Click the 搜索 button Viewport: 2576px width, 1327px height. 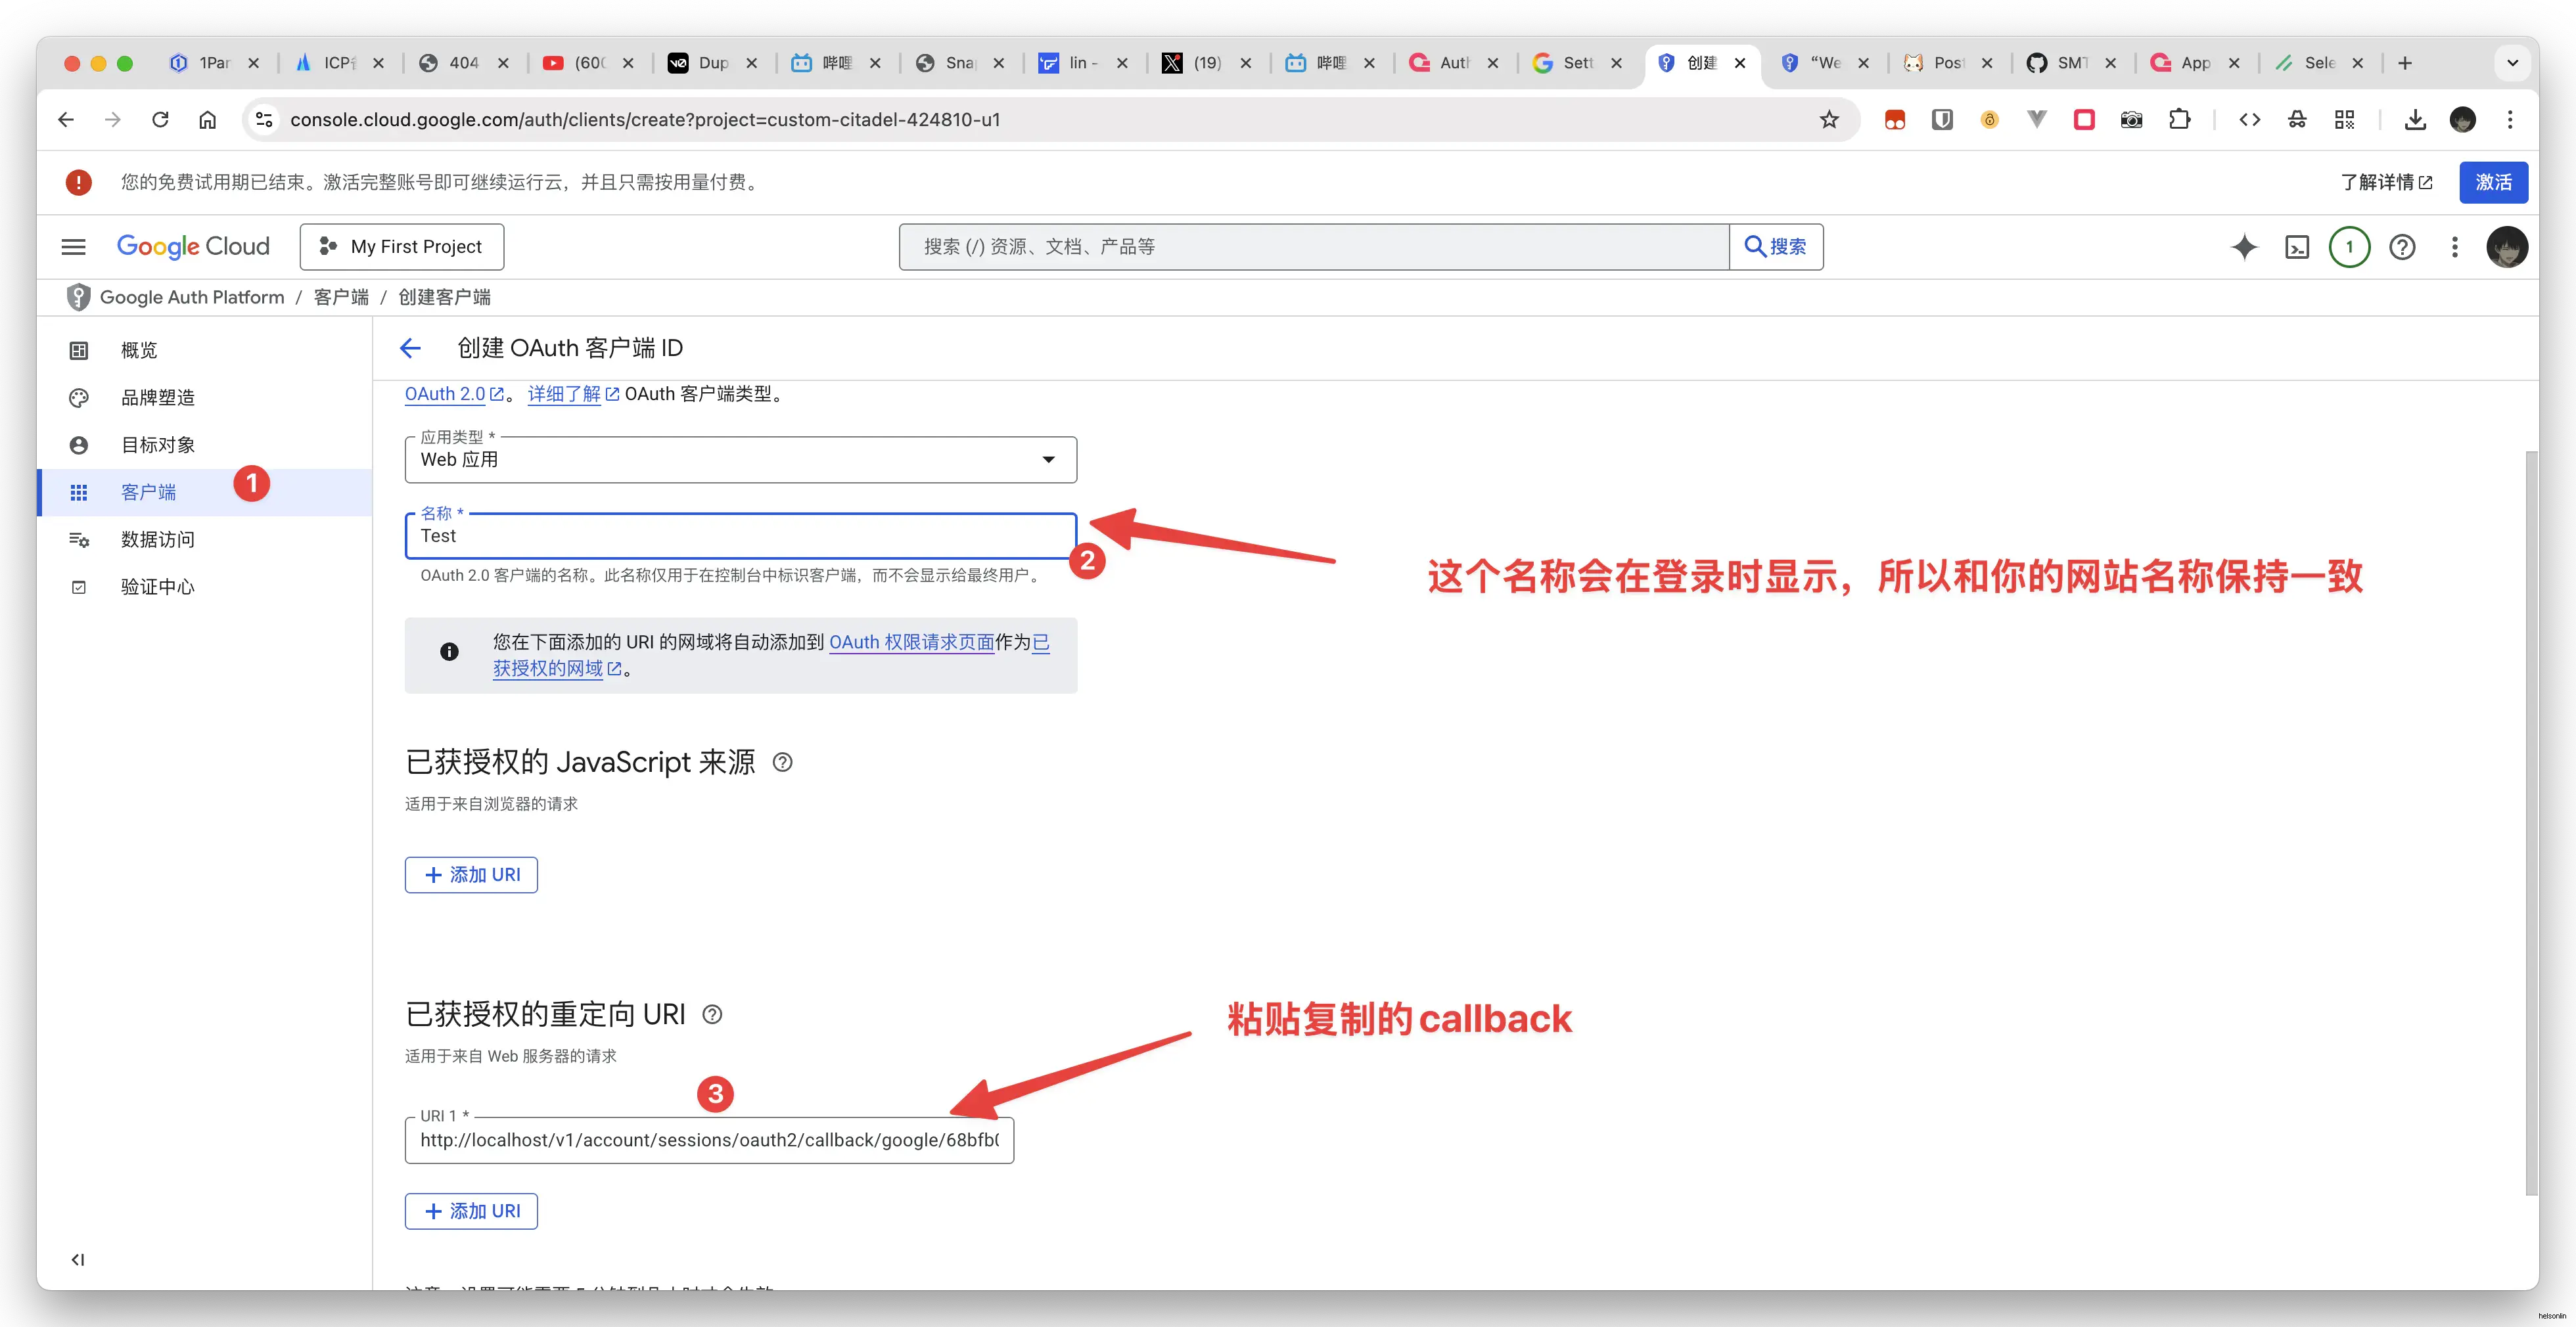pos(1776,247)
